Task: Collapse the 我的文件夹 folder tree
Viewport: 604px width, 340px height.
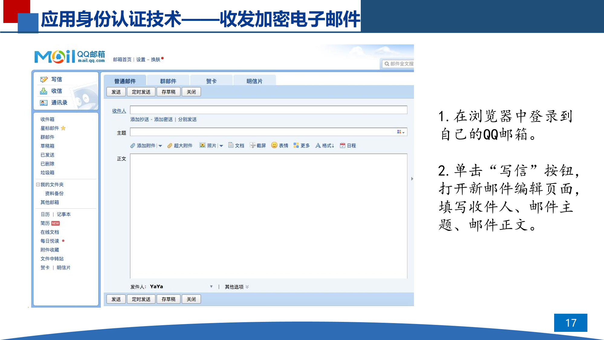Action: pos(38,184)
